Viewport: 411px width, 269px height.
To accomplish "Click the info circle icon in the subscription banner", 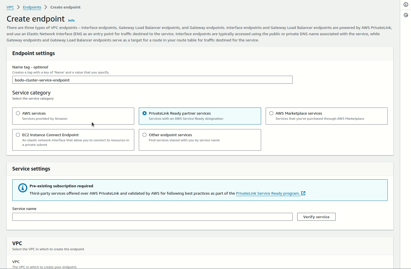I will pyautogui.click(x=22, y=188).
